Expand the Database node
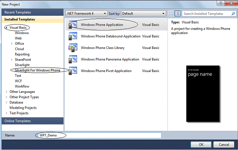This screenshot has width=238, height=150. point(6,102)
